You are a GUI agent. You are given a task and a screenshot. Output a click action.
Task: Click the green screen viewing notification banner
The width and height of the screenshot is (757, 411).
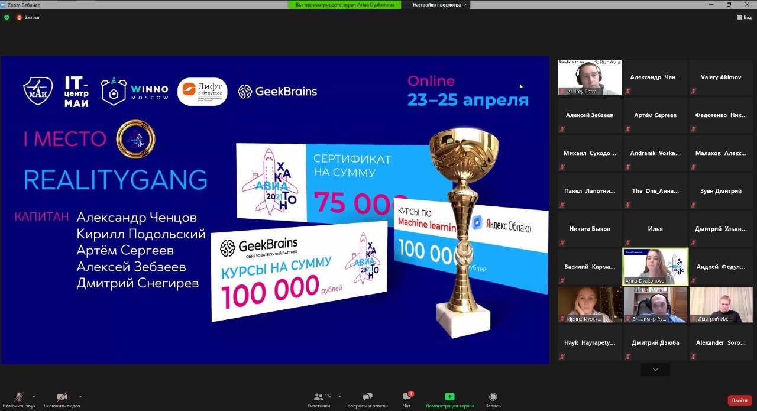[345, 5]
